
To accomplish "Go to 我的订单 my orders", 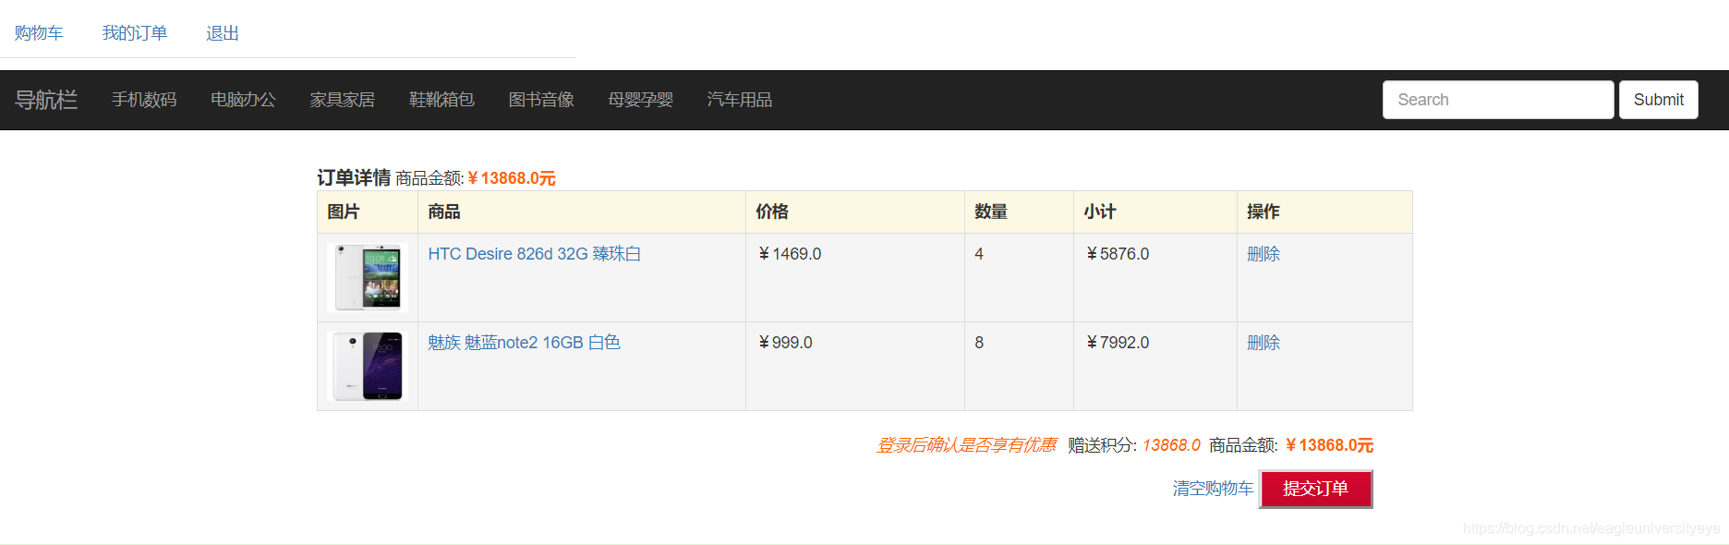I will click(x=135, y=33).
